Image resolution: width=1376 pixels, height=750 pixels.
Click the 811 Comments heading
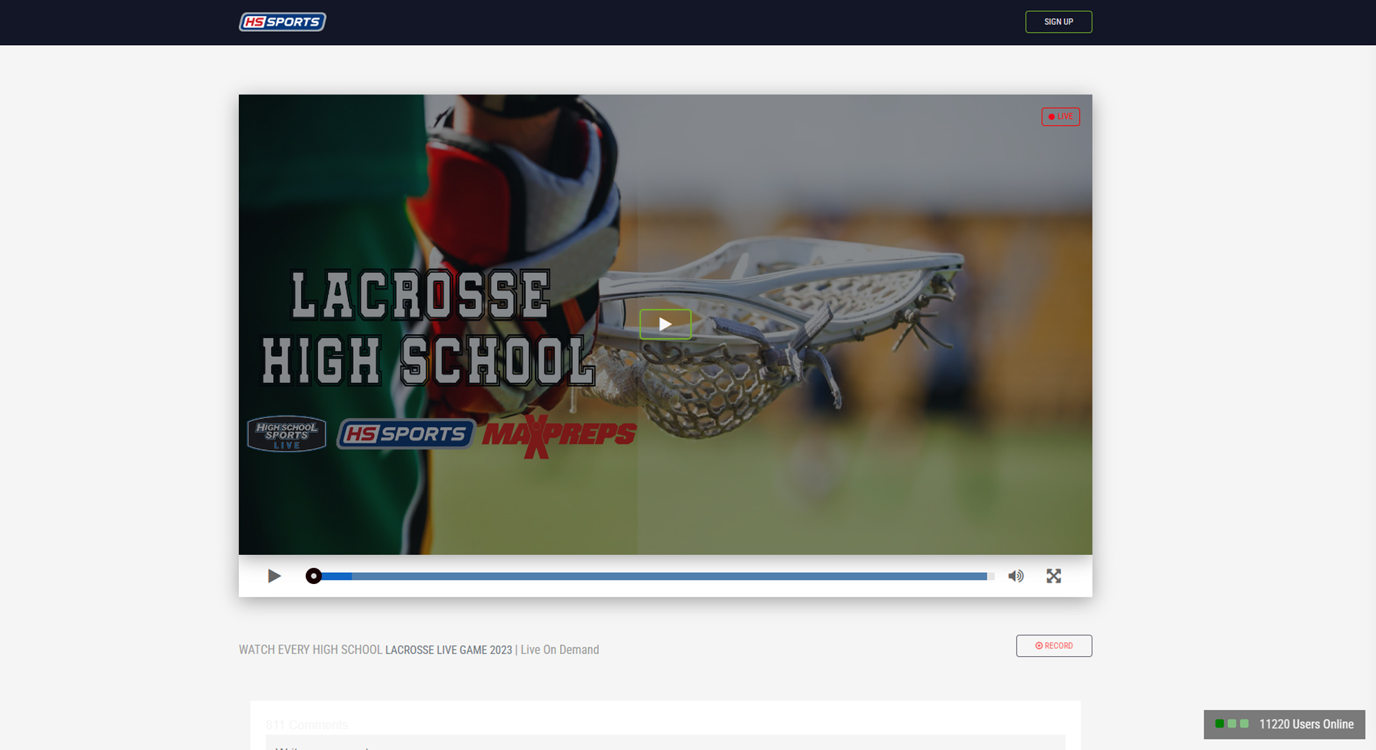[x=306, y=725]
